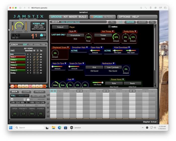The height and width of the screenshot is (141, 176).
Task: Expand the Redirection module dropdown
Action: [108, 64]
